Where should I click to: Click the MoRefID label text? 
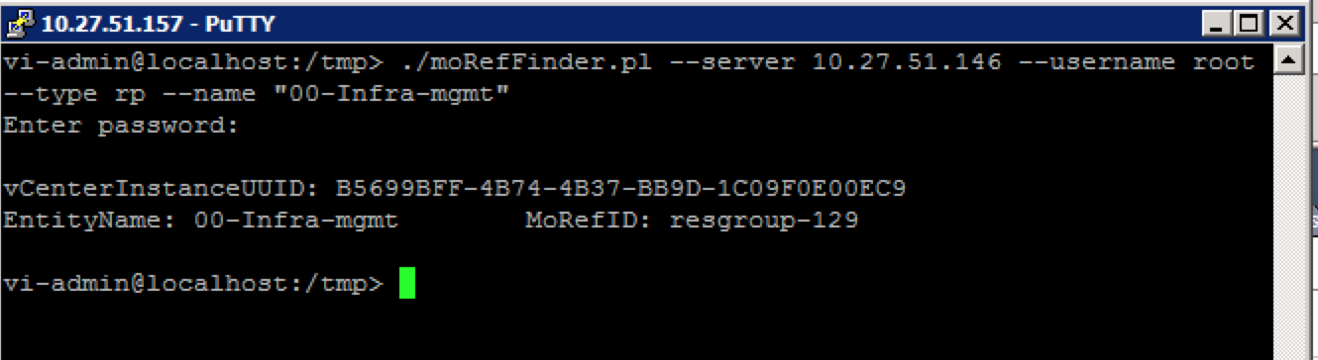coord(589,221)
